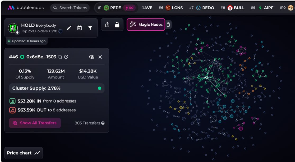Click the help icon next to 803 Transfers
295x162 pixels.
(x=103, y=123)
